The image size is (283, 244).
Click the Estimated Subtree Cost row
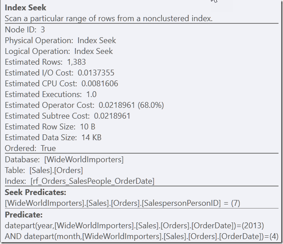click(67, 116)
